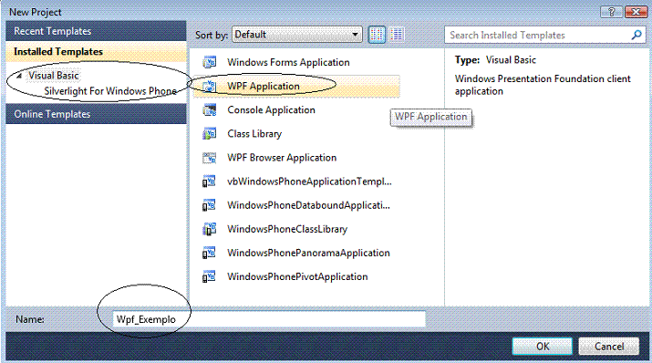Image resolution: width=652 pixels, height=363 pixels.
Task: Click the Console Application template icon
Action: [209, 110]
